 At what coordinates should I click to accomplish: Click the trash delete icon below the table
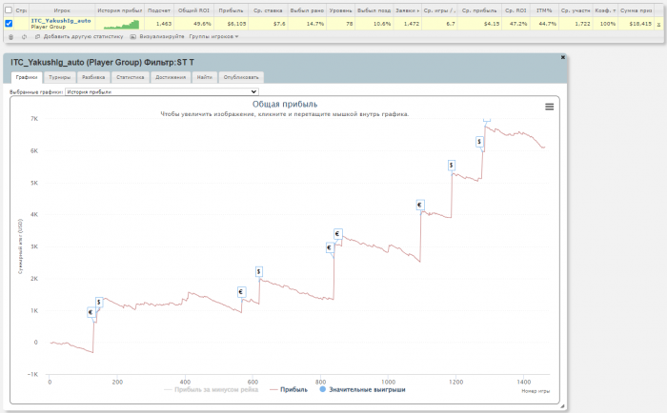[11, 37]
